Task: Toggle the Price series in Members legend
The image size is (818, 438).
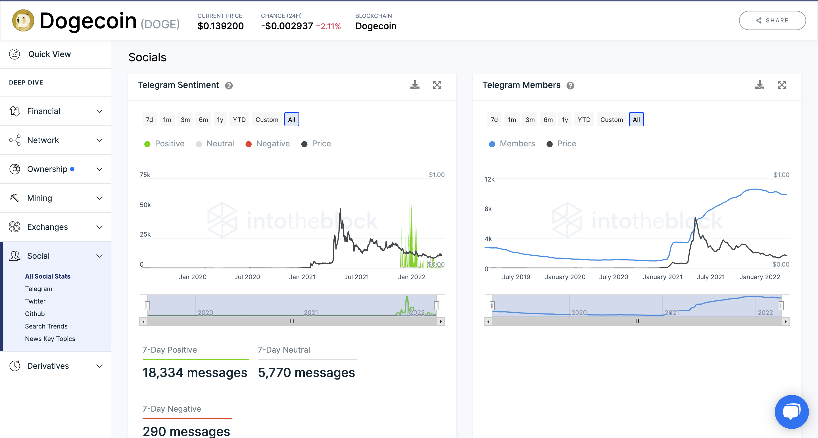Action: click(562, 144)
